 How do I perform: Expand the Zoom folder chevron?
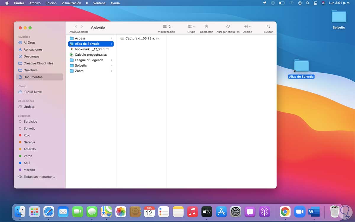[112, 71]
